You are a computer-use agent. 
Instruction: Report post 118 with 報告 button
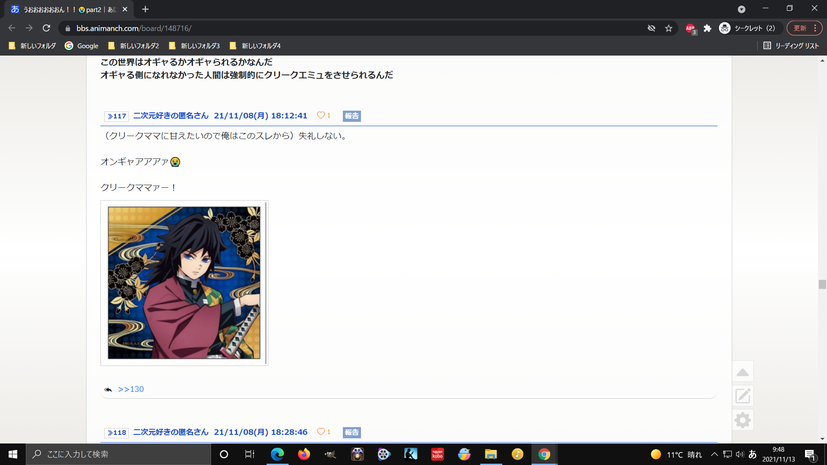click(351, 432)
